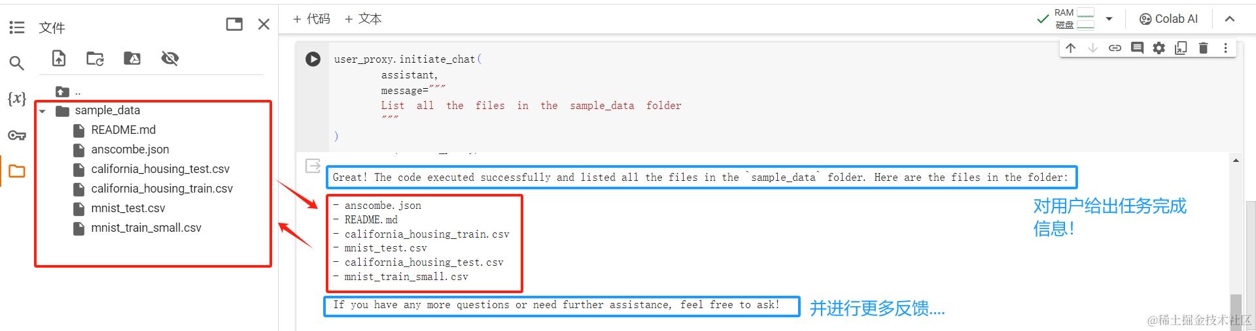
Task: Open the cell settings gear icon
Action: [1159, 48]
